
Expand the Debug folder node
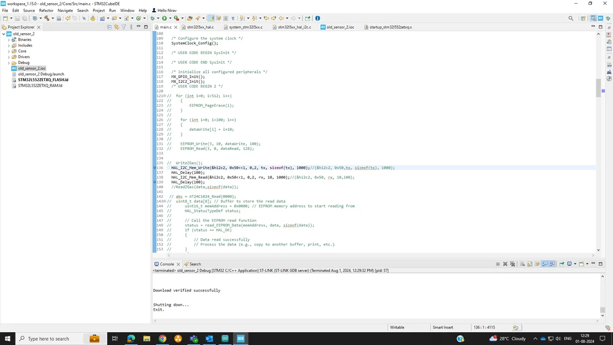pos(9,63)
